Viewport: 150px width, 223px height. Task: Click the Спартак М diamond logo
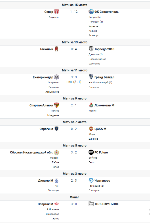(57, 204)
